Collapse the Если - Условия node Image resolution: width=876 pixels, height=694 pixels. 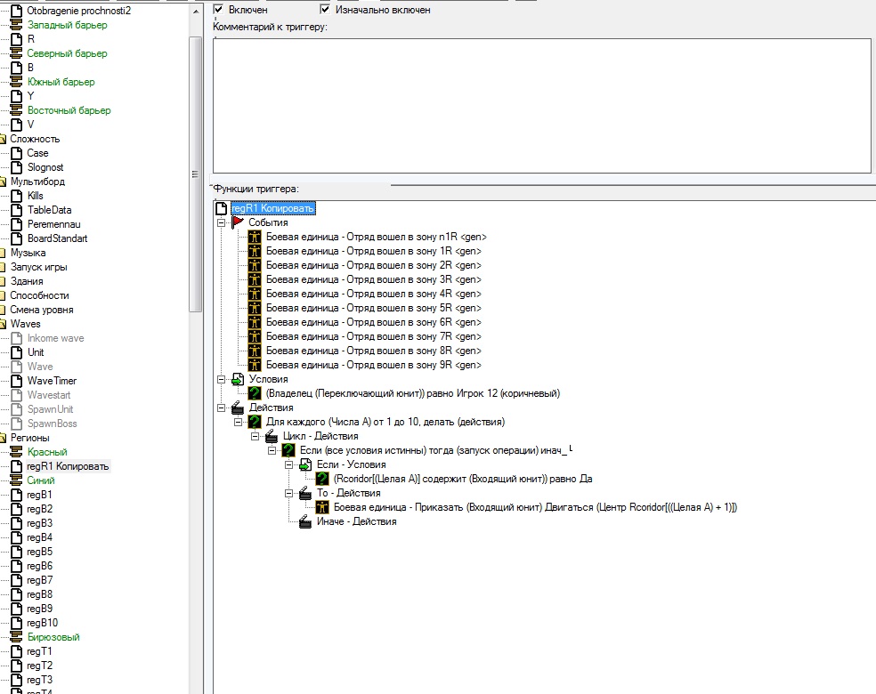[x=288, y=465]
